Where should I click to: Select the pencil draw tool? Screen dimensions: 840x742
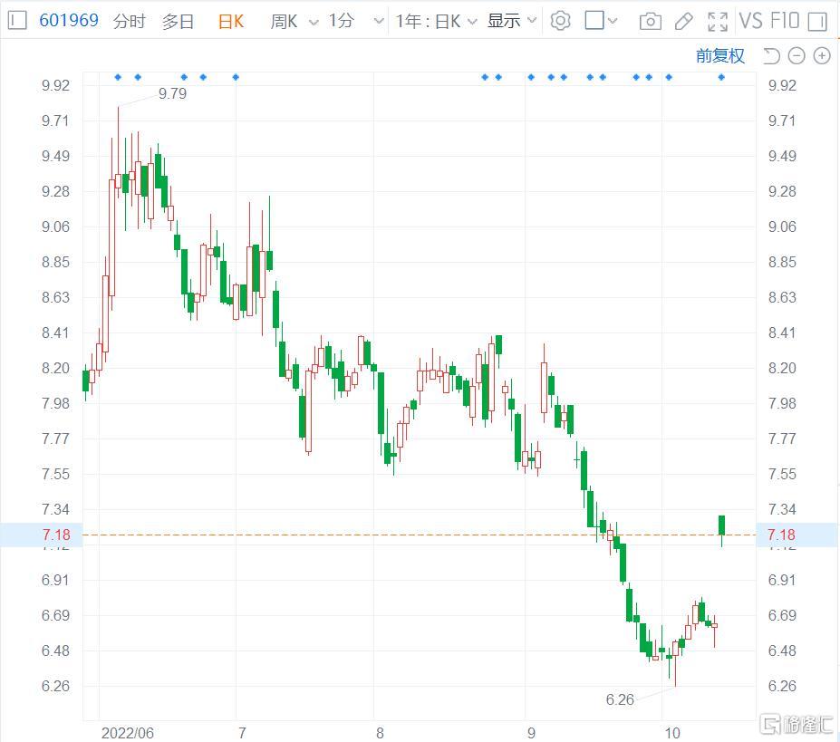[683, 22]
